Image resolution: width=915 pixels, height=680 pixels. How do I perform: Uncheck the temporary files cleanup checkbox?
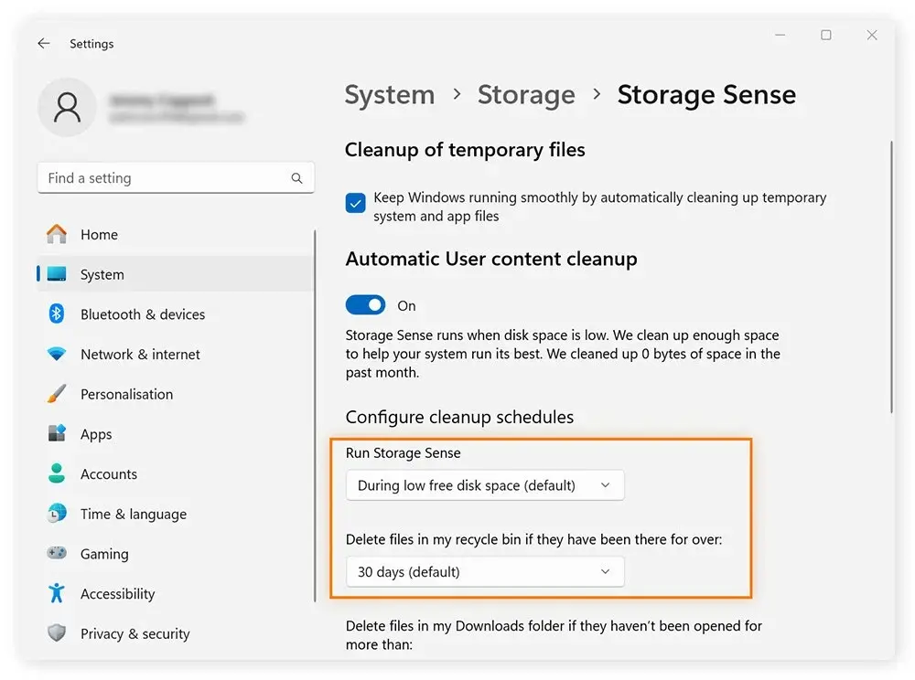tap(355, 203)
